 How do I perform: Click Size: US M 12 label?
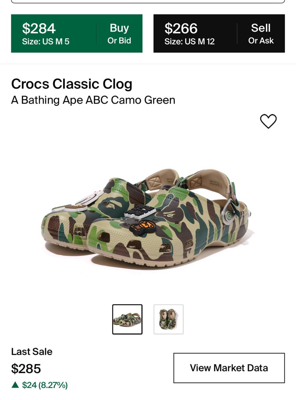tap(189, 42)
